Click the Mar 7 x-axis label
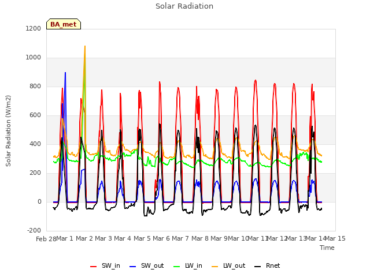 [x=180, y=238]
